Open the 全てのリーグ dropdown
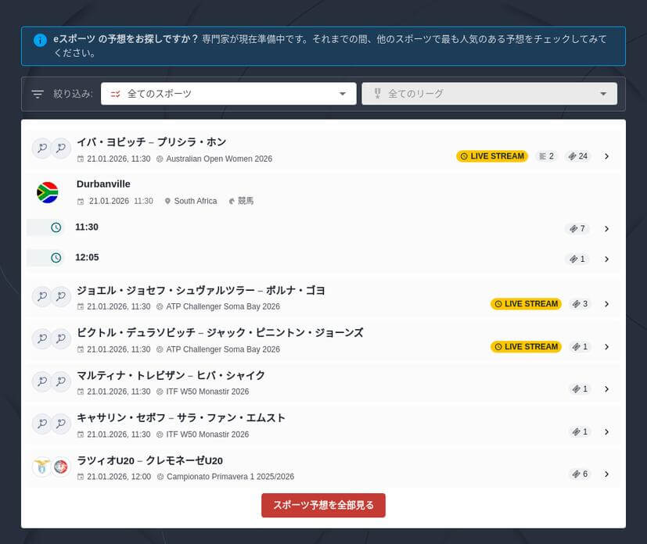Image resolution: width=647 pixels, height=544 pixels. point(489,93)
